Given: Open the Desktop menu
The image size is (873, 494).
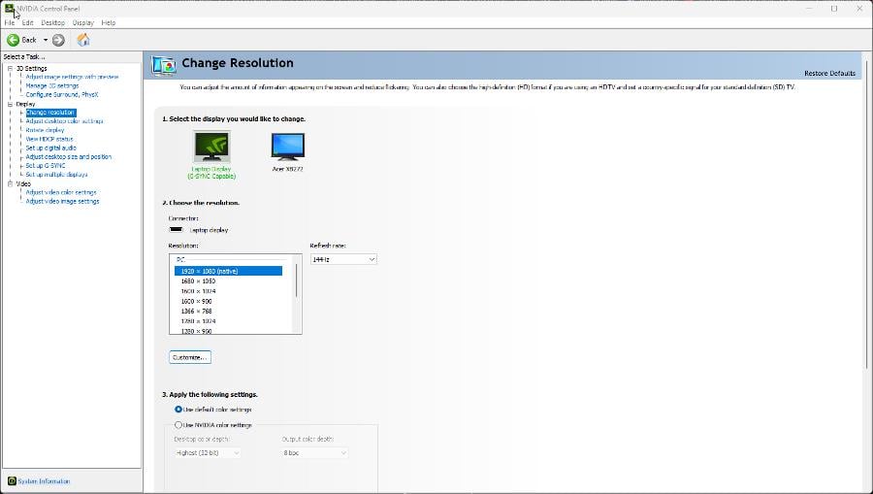Looking at the screenshot, I should pos(53,23).
